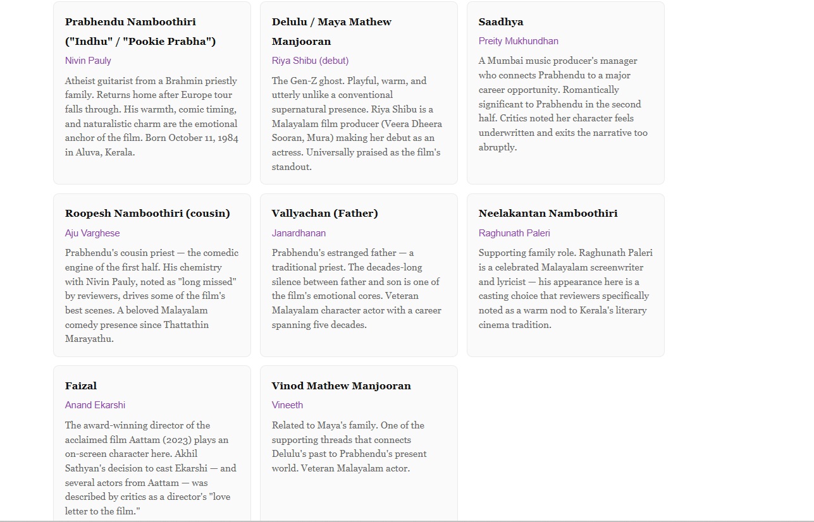Viewport: 814px width, 522px height.
Task: Click the Faizal character heading
Action: click(81, 386)
